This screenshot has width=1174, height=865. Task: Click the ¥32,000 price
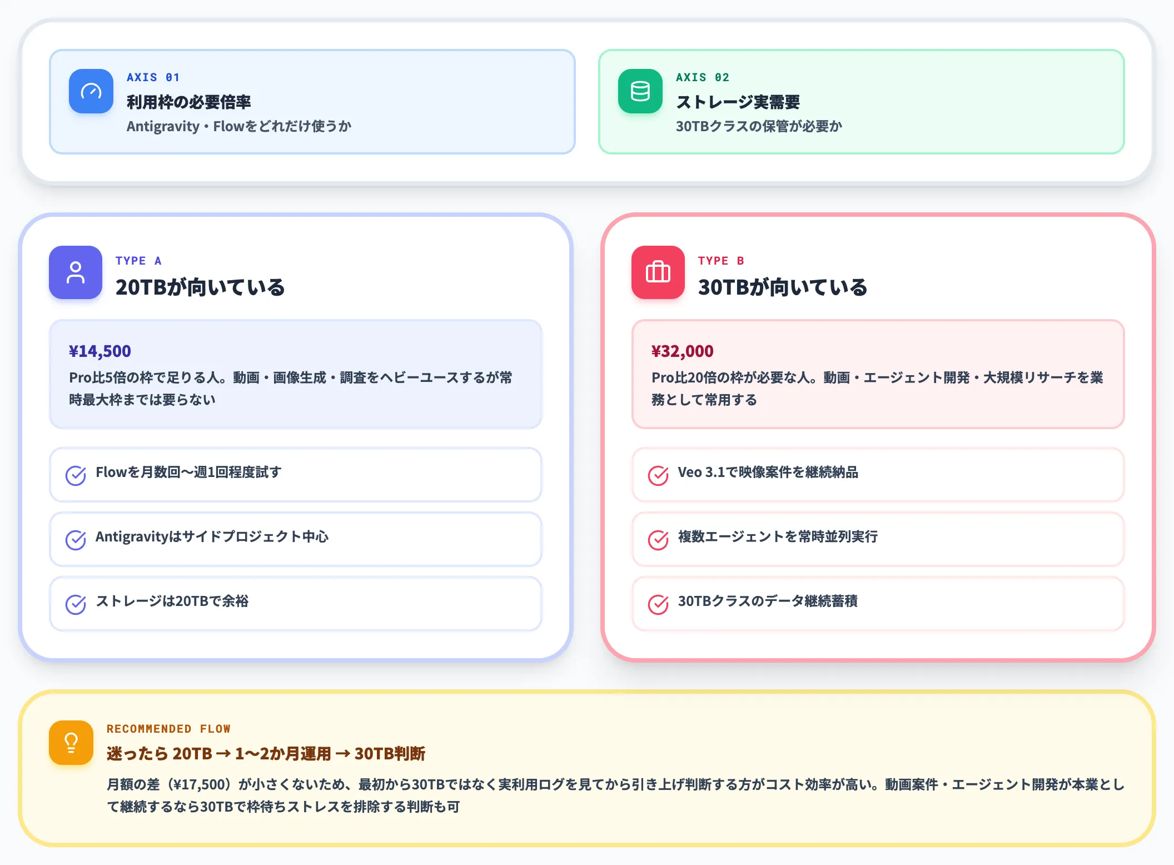[683, 351]
